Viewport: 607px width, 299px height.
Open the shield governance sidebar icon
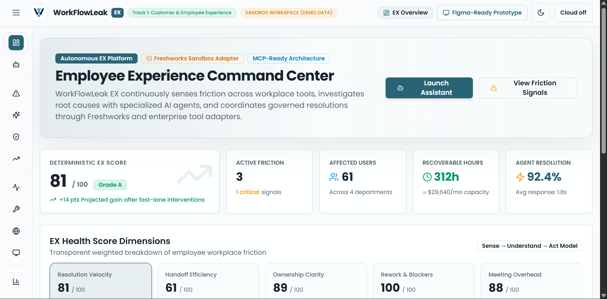coord(16,137)
